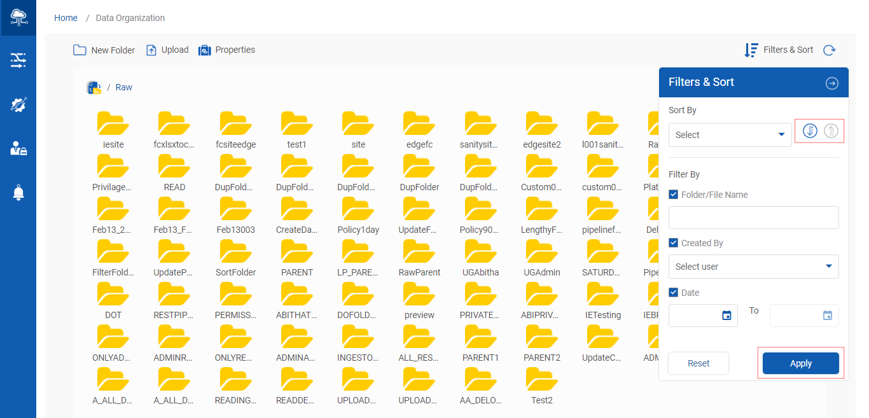Open the RawParent folder

419,258
